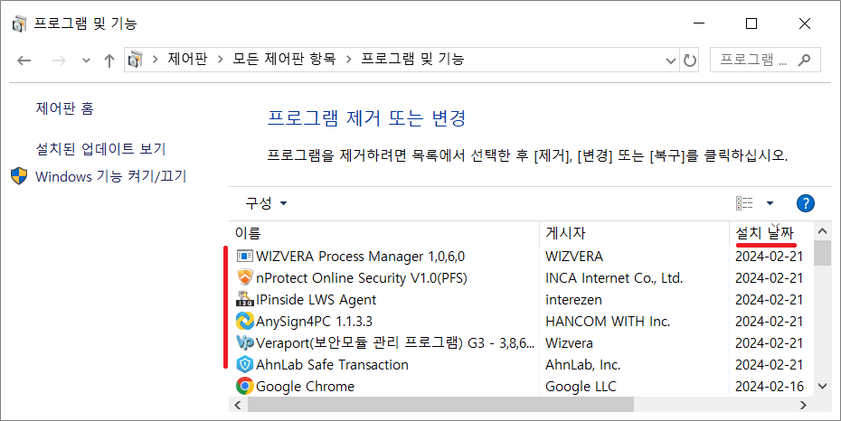Click the AhnLab Safe Transaction icon
This screenshot has width=841, height=421.
(244, 364)
